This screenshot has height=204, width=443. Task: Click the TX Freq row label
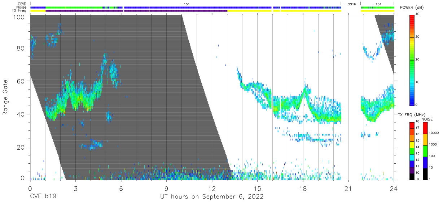click(19, 11)
